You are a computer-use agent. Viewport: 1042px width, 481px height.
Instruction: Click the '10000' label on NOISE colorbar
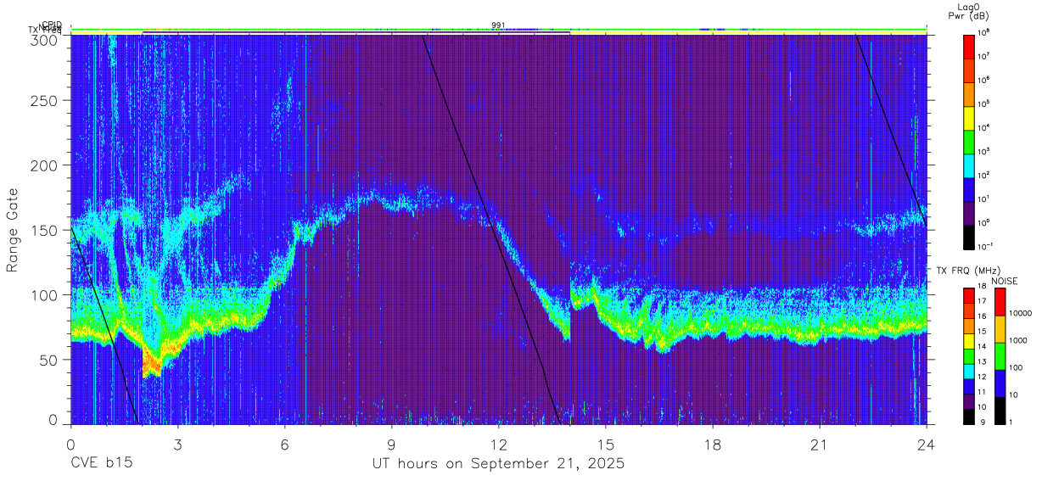coord(1022,313)
